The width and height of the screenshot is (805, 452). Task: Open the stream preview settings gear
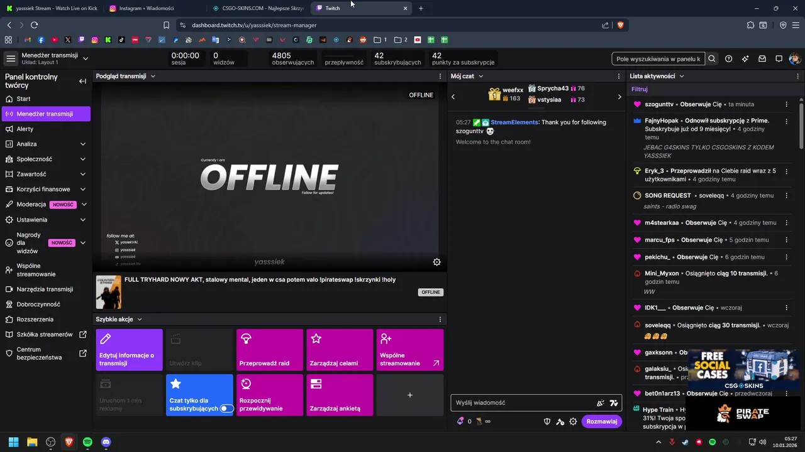436,262
